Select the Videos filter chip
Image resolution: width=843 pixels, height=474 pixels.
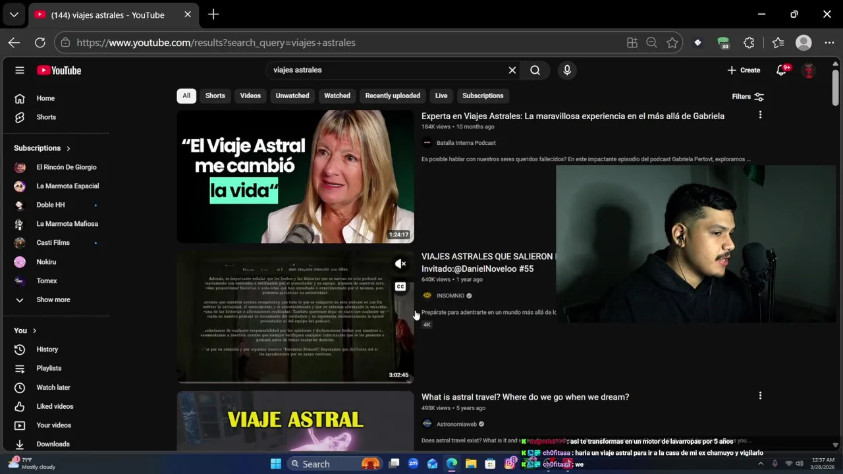tap(250, 95)
